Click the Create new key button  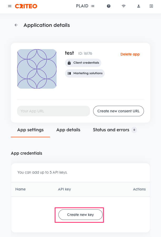click(x=80, y=215)
